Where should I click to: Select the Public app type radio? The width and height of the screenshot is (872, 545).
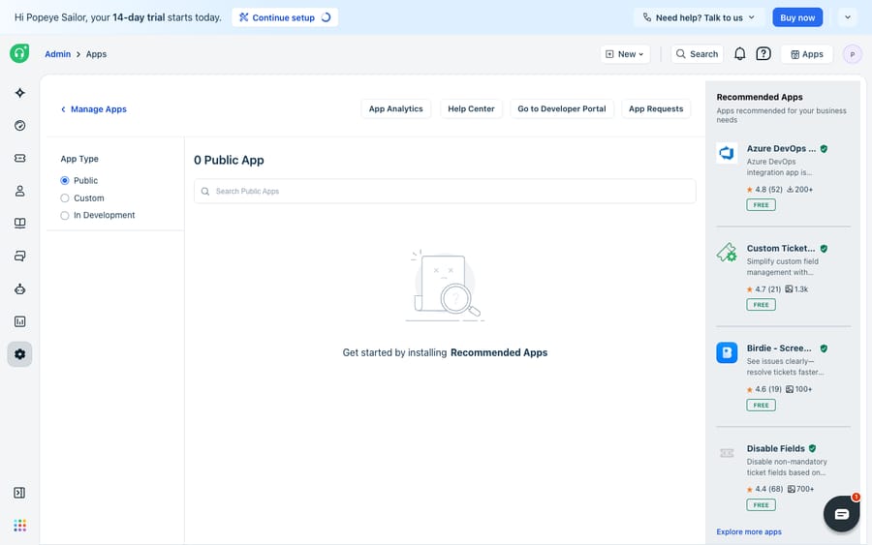(x=65, y=181)
